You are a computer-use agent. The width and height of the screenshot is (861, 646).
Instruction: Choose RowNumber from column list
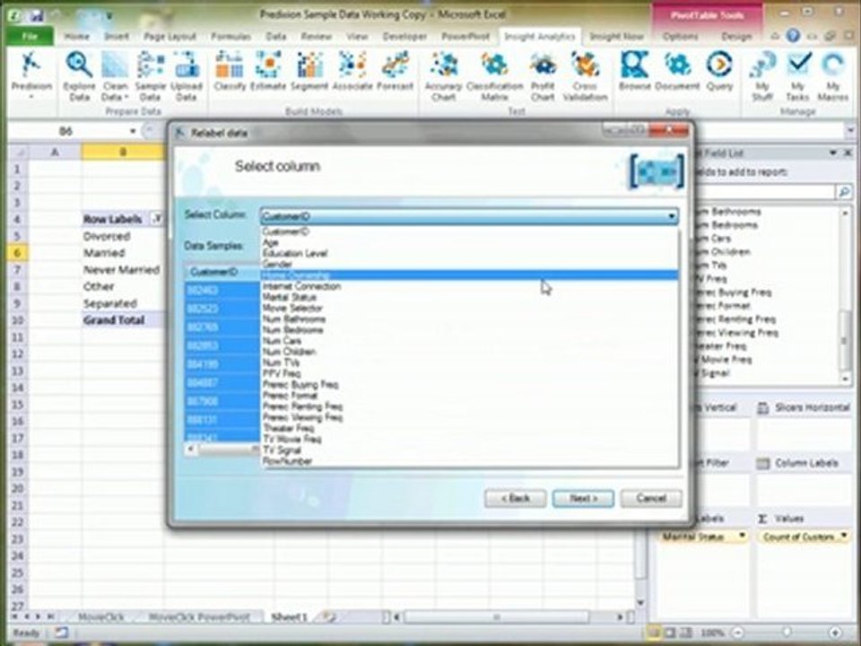469,461
